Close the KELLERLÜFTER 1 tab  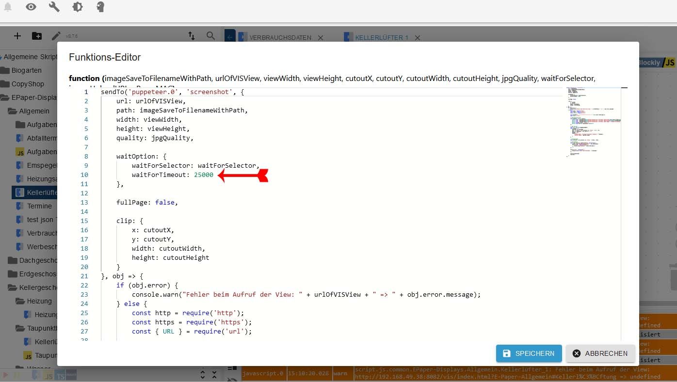(x=418, y=37)
